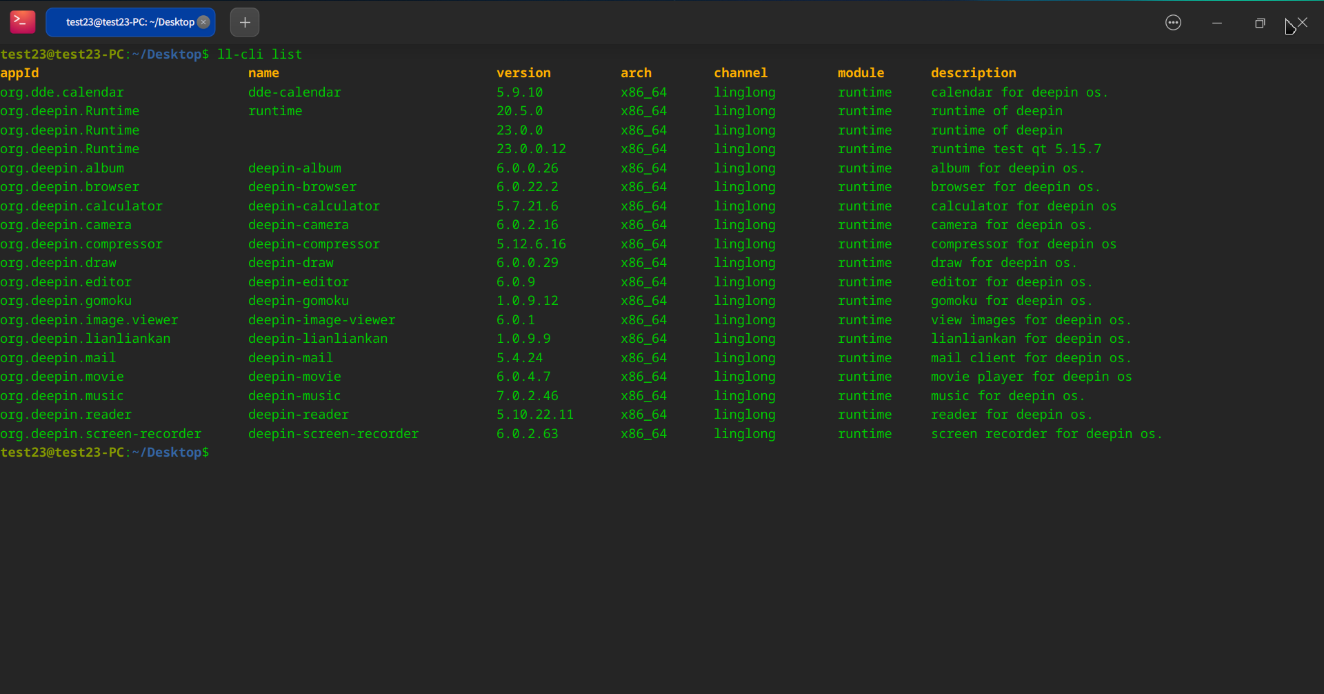Click the 'module' column header
The image size is (1324, 694).
click(x=861, y=73)
